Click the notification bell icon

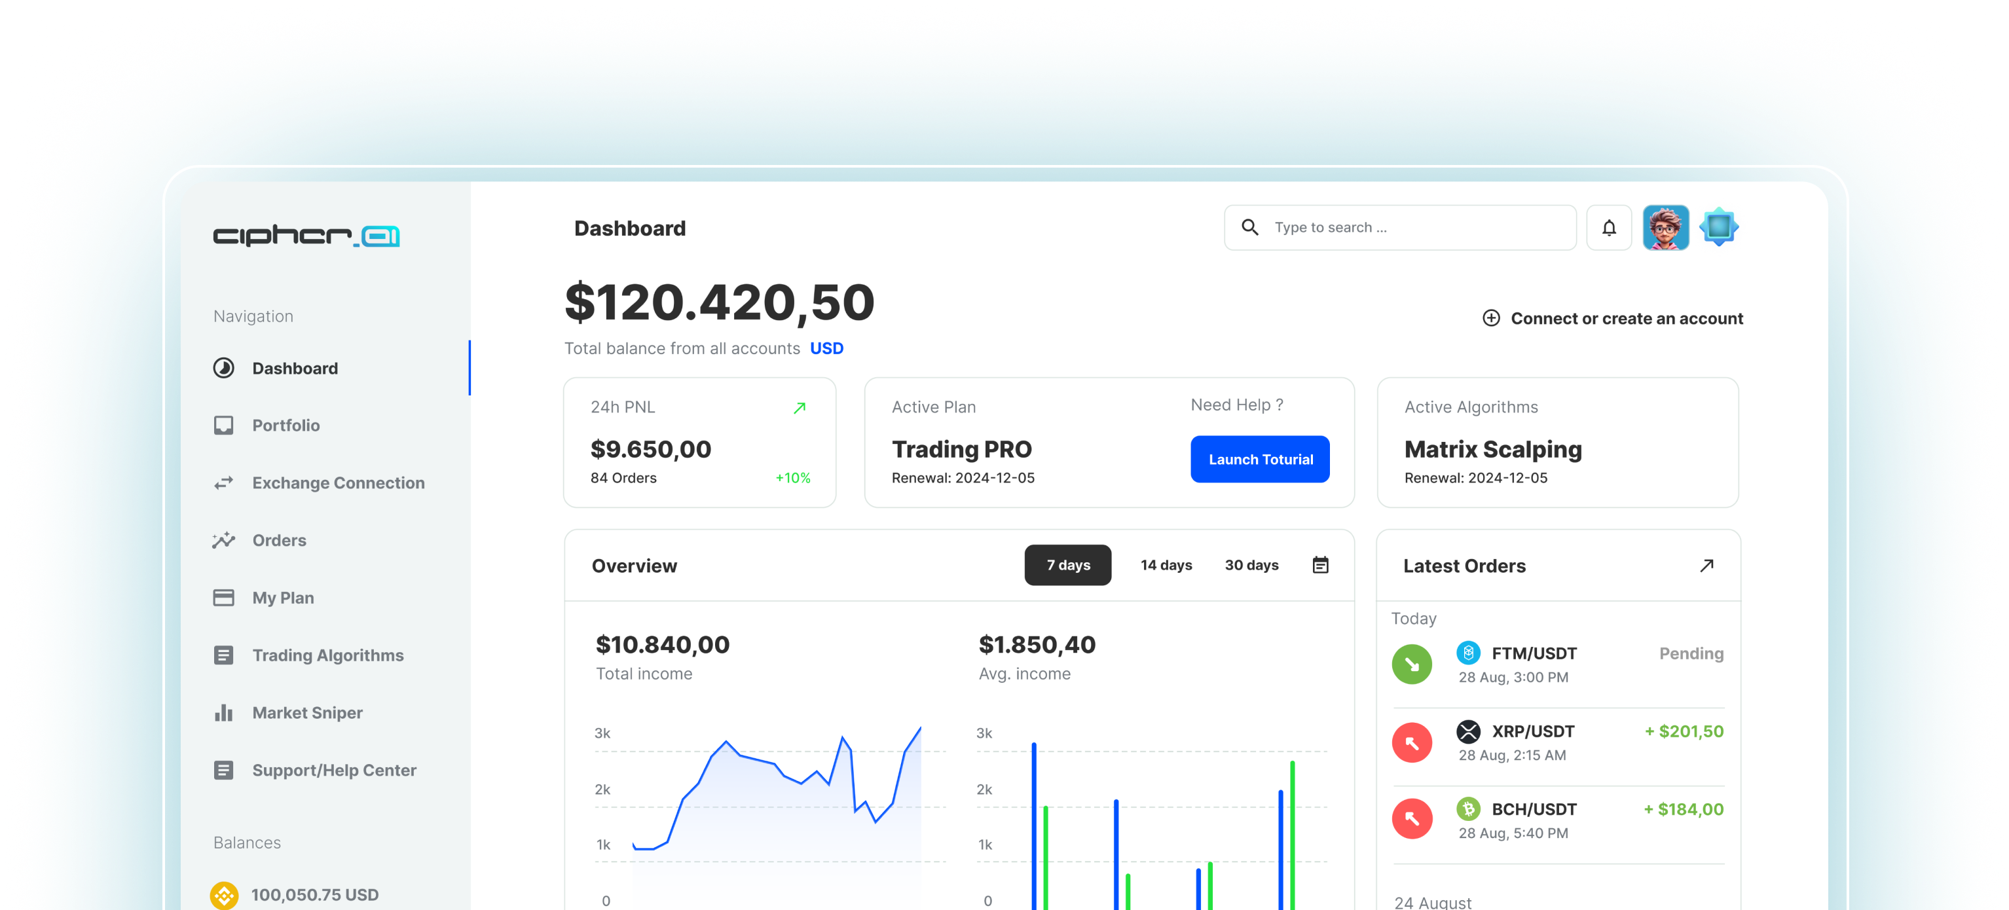coord(1609,228)
